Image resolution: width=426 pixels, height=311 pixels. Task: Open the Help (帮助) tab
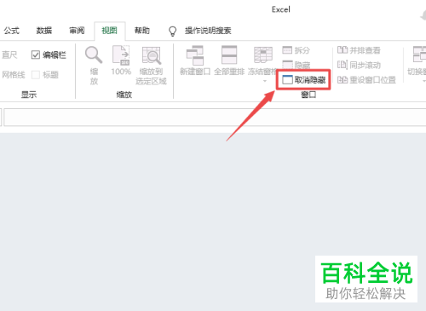tap(142, 31)
